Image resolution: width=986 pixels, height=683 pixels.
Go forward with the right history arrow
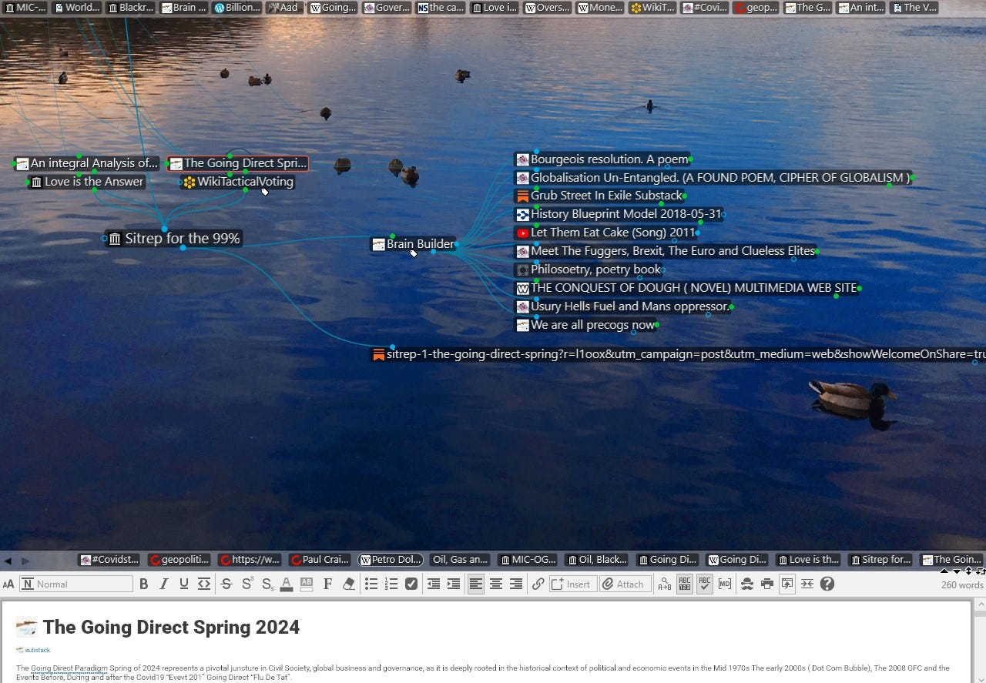pyautogui.click(x=25, y=561)
